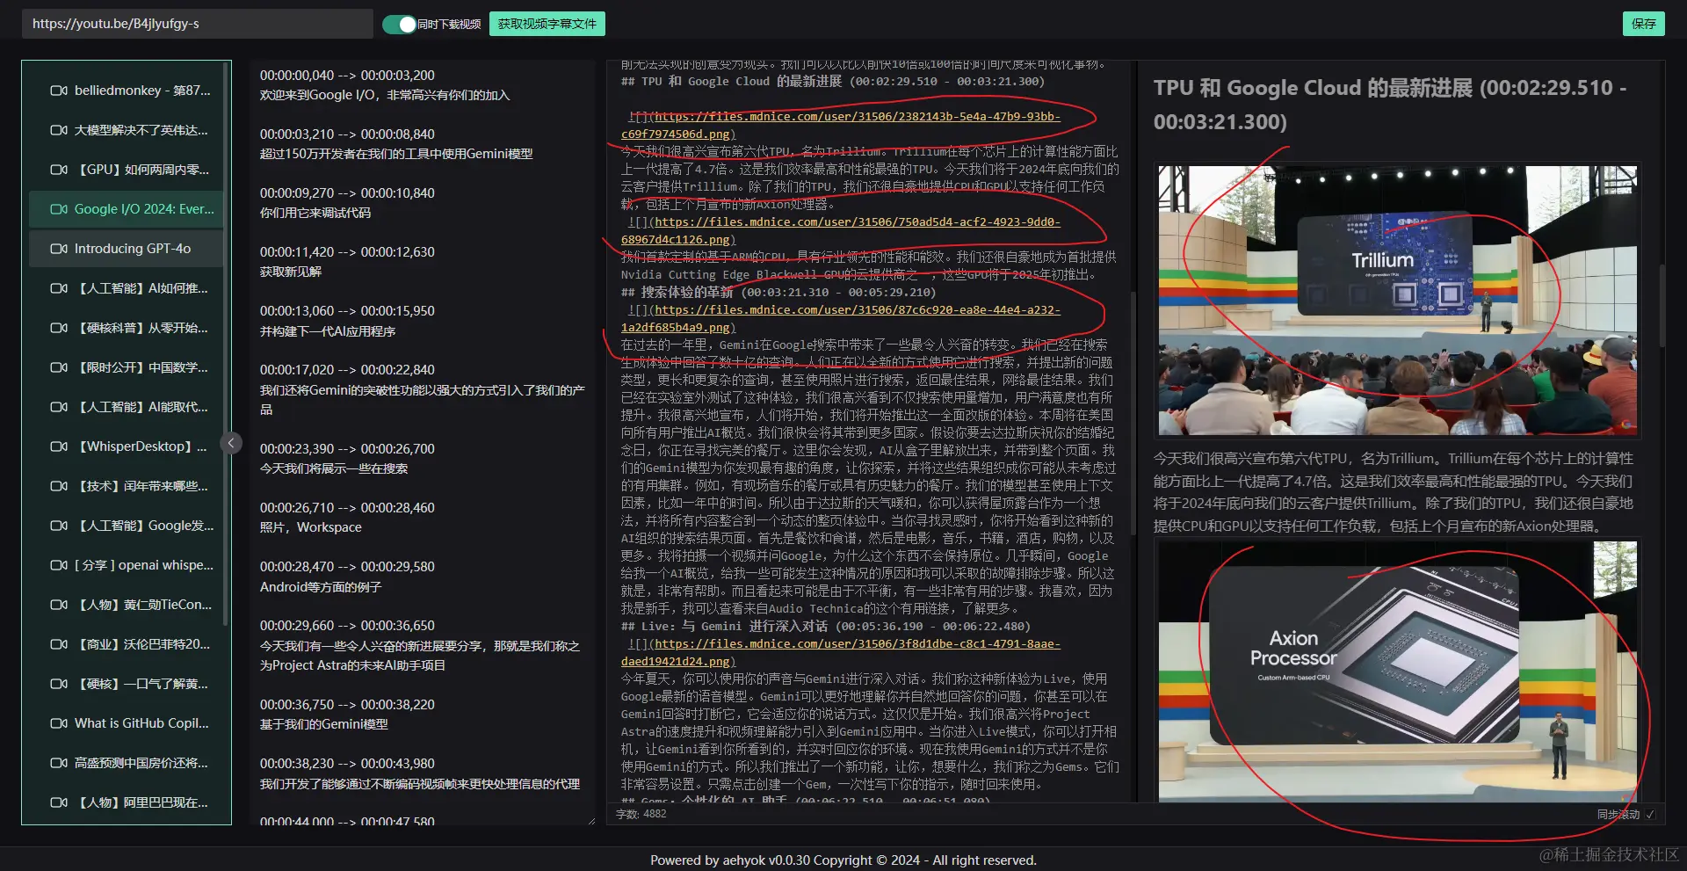Open the Google I/O 2024 video entry
The image size is (1687, 871).
coord(127,209)
